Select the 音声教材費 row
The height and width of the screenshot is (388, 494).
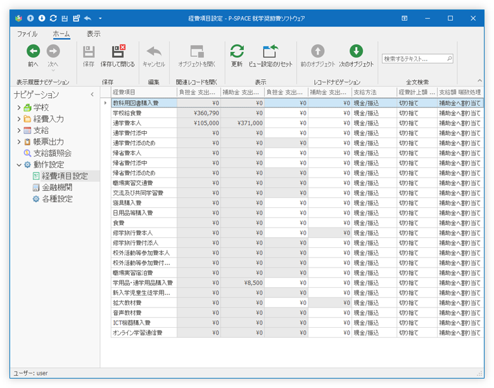pos(297,313)
